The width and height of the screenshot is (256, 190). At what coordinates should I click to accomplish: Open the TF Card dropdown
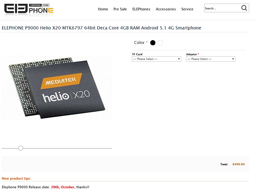(157, 59)
